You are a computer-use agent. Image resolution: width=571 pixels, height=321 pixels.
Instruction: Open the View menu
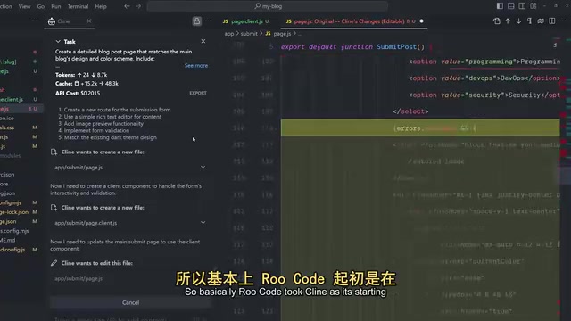(x=24, y=6)
